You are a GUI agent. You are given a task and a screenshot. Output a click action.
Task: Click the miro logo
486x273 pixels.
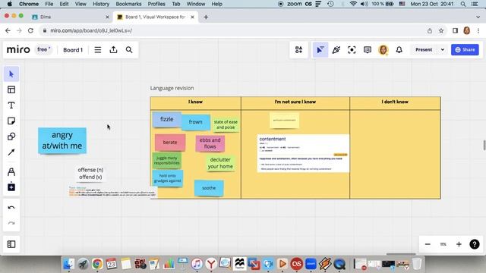tap(18, 49)
